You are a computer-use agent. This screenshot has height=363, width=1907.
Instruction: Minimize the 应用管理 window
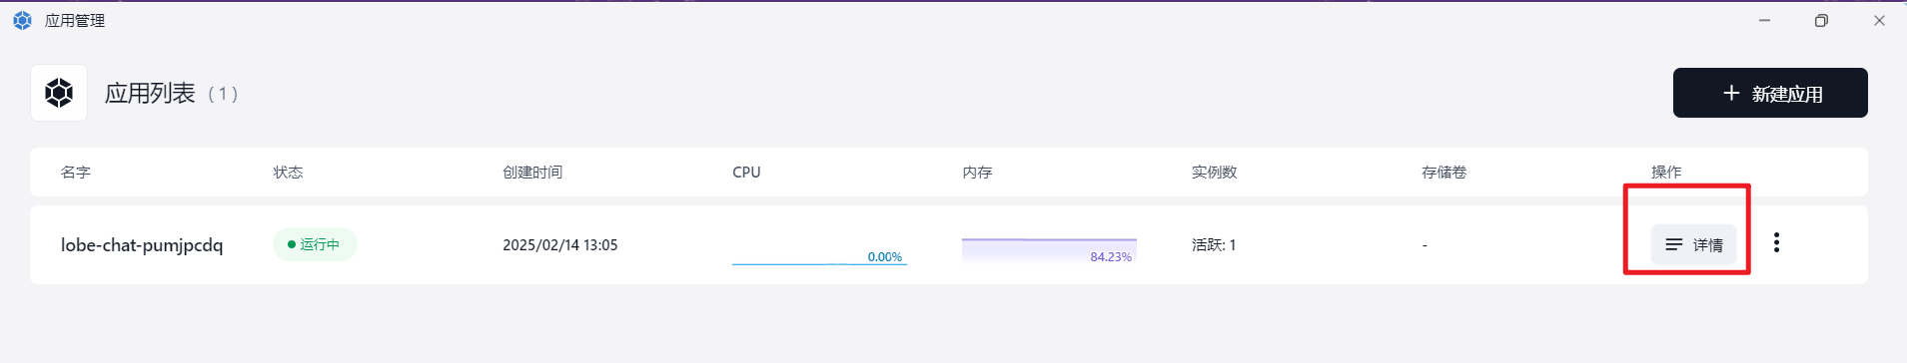tap(1764, 20)
